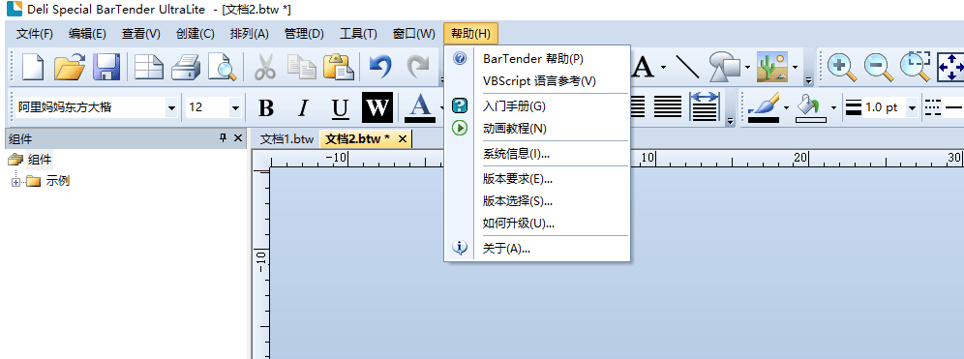The height and width of the screenshot is (359, 964).
Task: Choose 版本选择(S)... menu entry
Action: pos(537,200)
